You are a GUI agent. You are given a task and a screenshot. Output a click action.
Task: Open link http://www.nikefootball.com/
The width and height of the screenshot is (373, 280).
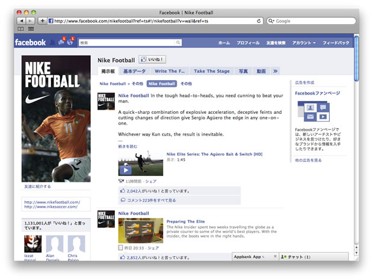coord(52,202)
